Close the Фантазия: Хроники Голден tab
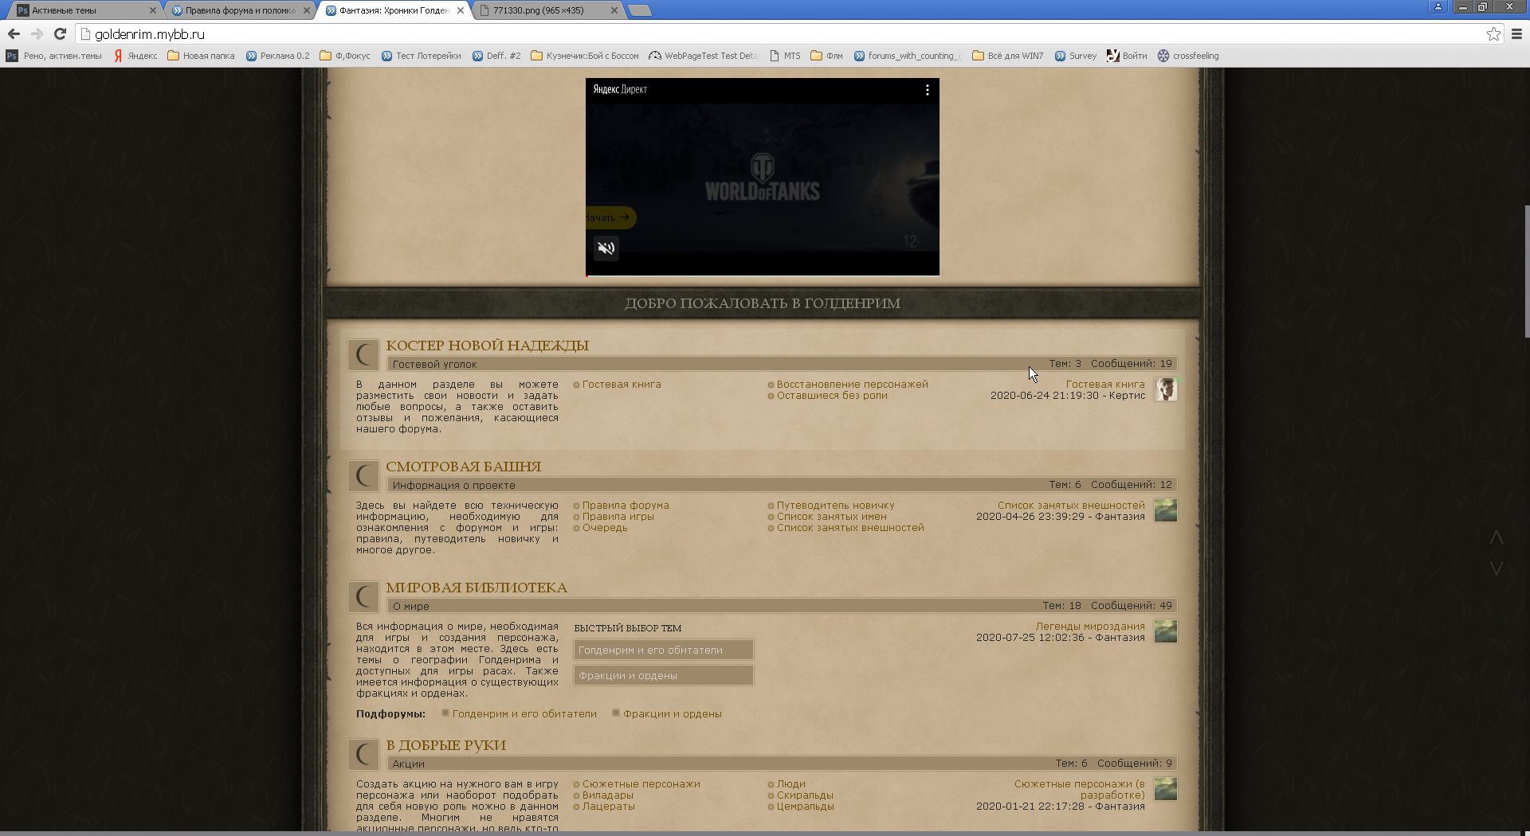 click(x=461, y=10)
